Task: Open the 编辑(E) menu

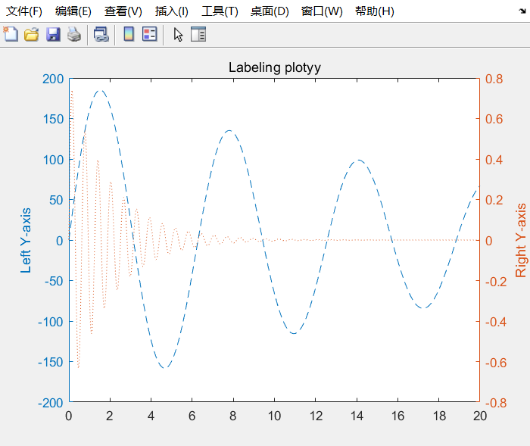Action: point(73,11)
